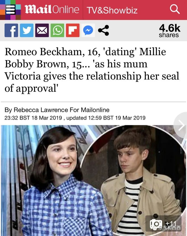187x236 pixels.
Task: Open the hamburger navigation menu
Action: pyautogui.click(x=10, y=10)
